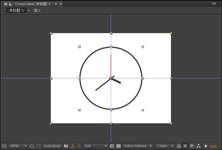Open the 1 View layout dropdown
222x150 pixels.
[165, 146]
